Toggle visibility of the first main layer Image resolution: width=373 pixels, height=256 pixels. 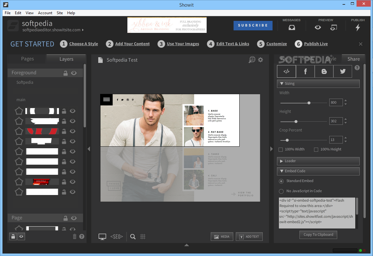tap(73, 111)
